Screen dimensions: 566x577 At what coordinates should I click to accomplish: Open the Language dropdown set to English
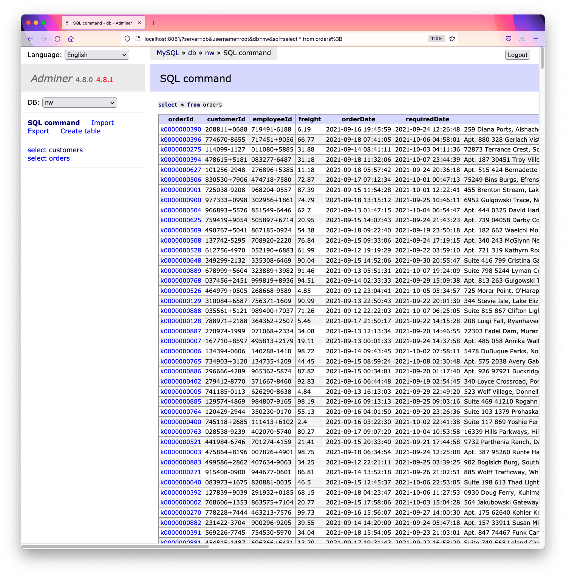[x=97, y=55]
